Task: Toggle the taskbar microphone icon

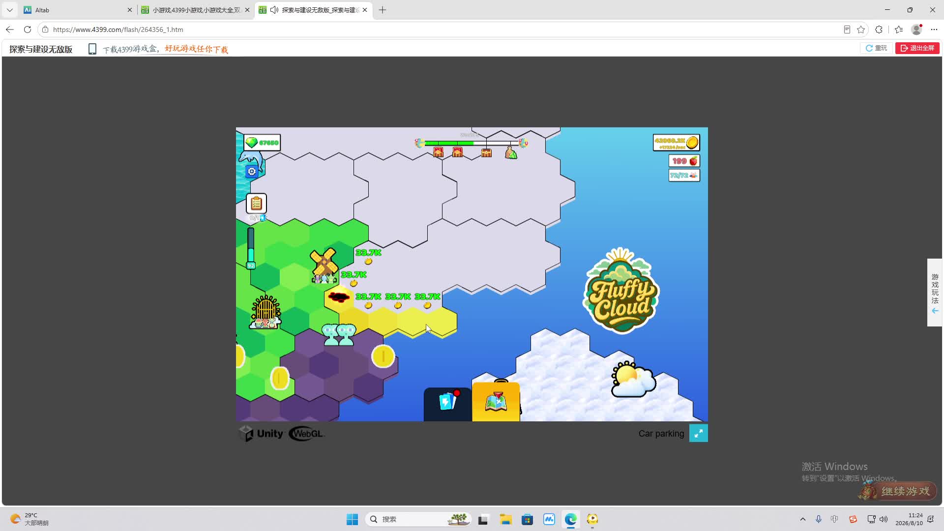Action: point(819,519)
